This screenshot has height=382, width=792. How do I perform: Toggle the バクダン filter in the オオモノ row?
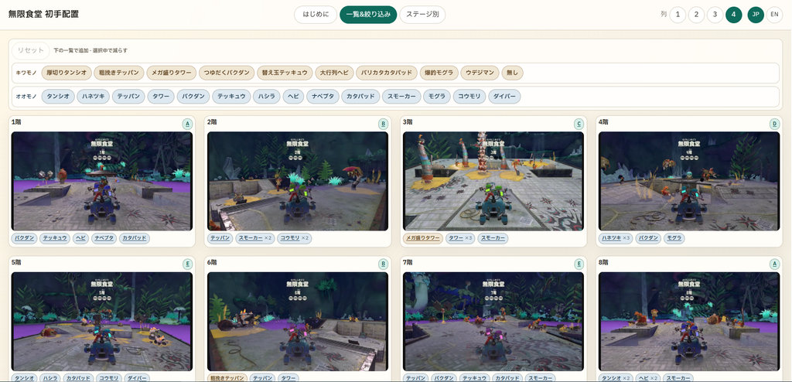click(193, 97)
